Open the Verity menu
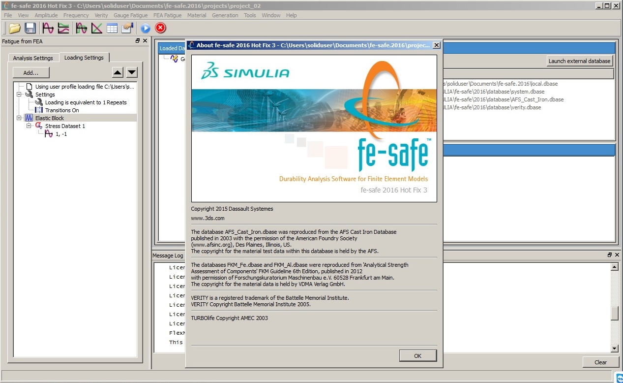Screen dimensions: 623x383 coord(101,15)
